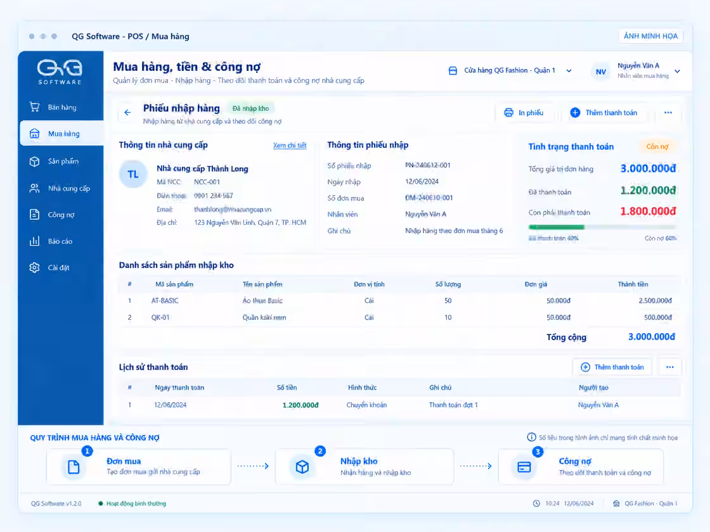
Task: Click the Bán hàng shopping cart icon
Action: click(34, 107)
